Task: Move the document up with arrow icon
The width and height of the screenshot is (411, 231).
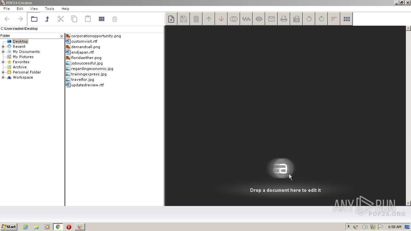Action: (209, 19)
